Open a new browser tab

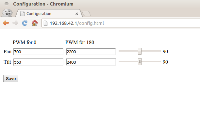pos(86,13)
